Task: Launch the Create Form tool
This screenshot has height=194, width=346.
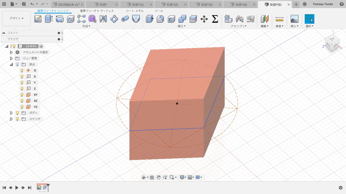Action: pyautogui.click(x=92, y=19)
